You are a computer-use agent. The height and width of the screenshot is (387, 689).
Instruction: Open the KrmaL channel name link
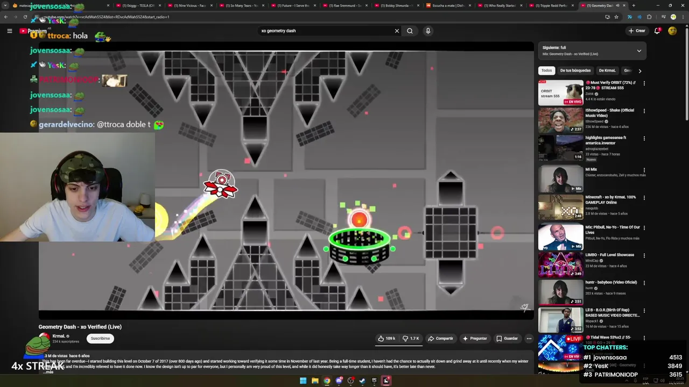point(59,336)
